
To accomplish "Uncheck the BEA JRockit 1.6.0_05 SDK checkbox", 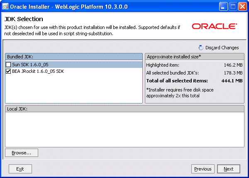I will point(8,71).
